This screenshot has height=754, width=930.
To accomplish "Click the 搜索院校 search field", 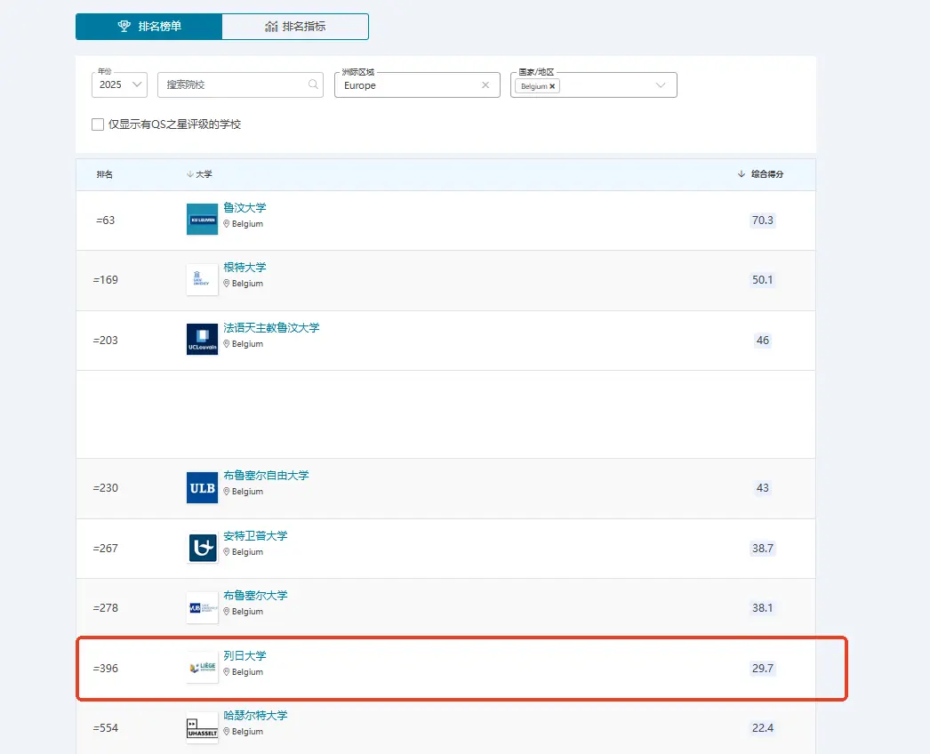I will click(x=240, y=84).
